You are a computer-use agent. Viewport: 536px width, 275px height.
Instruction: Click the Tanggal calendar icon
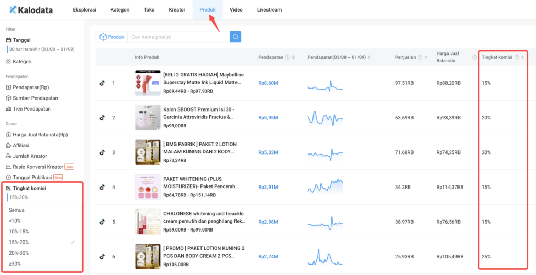tap(8, 40)
